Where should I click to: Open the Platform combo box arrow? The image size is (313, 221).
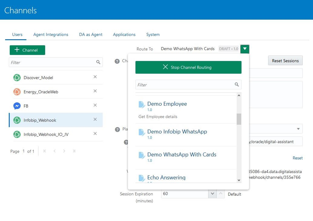pyautogui.click(x=298, y=129)
